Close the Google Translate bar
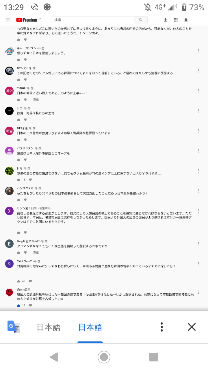Screen dimensions: 208x371 coord(192,327)
